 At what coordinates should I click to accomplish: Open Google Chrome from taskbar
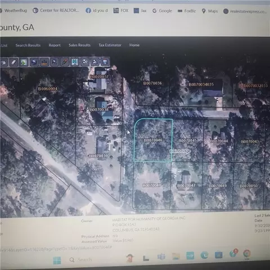(x=247, y=254)
